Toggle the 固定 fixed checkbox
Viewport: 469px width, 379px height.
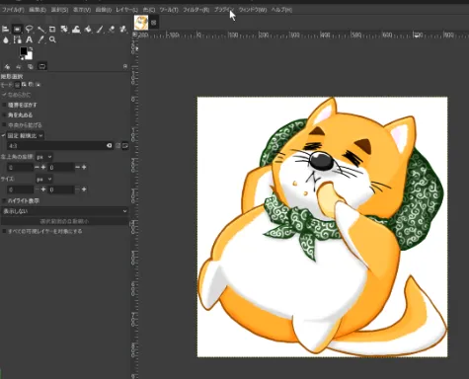pyautogui.click(x=4, y=135)
